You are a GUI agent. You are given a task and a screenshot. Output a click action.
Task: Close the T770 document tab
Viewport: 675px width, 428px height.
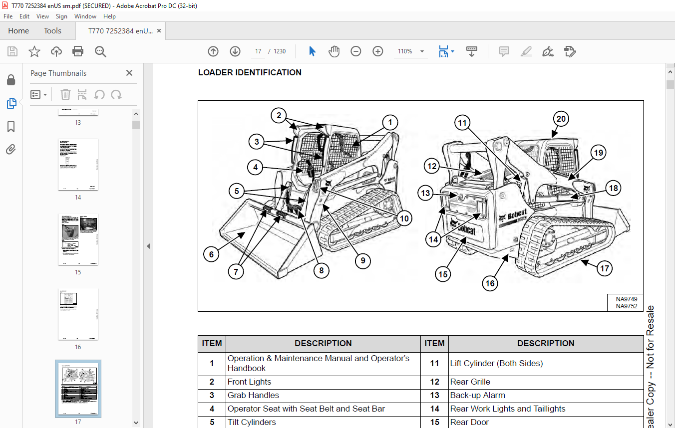(159, 30)
